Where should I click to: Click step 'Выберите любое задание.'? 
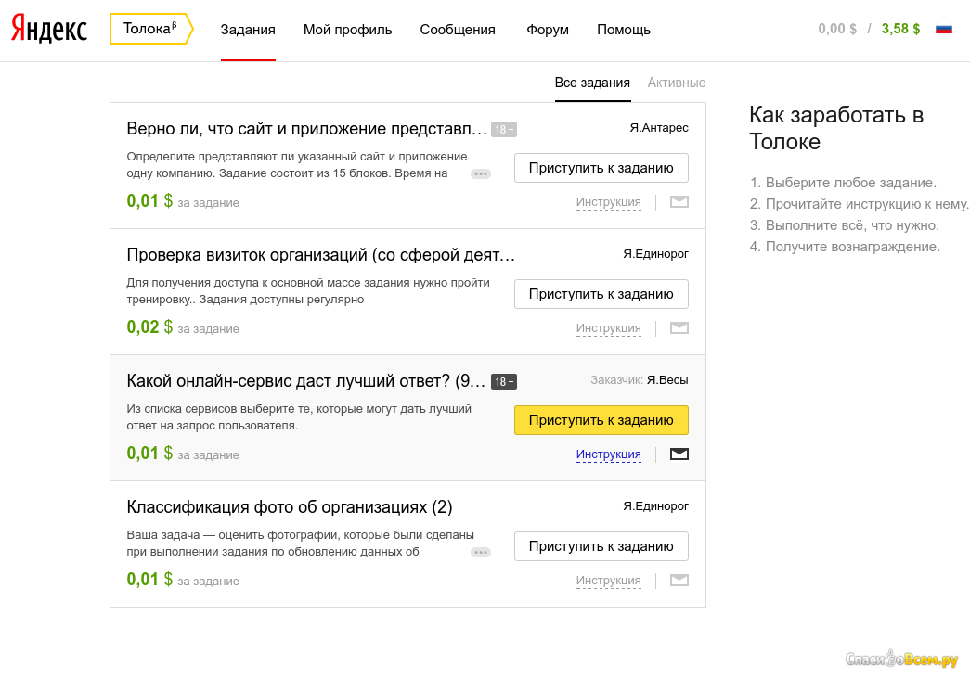point(850,183)
